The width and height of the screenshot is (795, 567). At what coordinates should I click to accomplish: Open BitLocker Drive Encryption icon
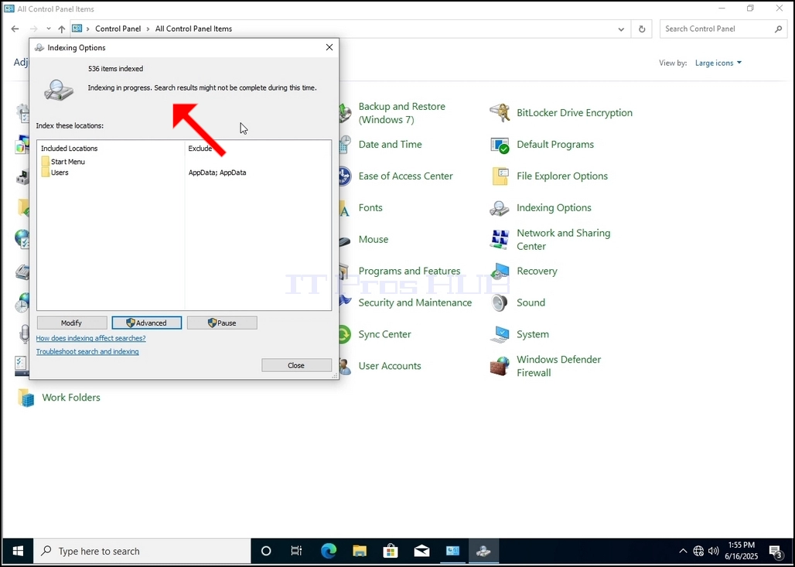point(500,113)
